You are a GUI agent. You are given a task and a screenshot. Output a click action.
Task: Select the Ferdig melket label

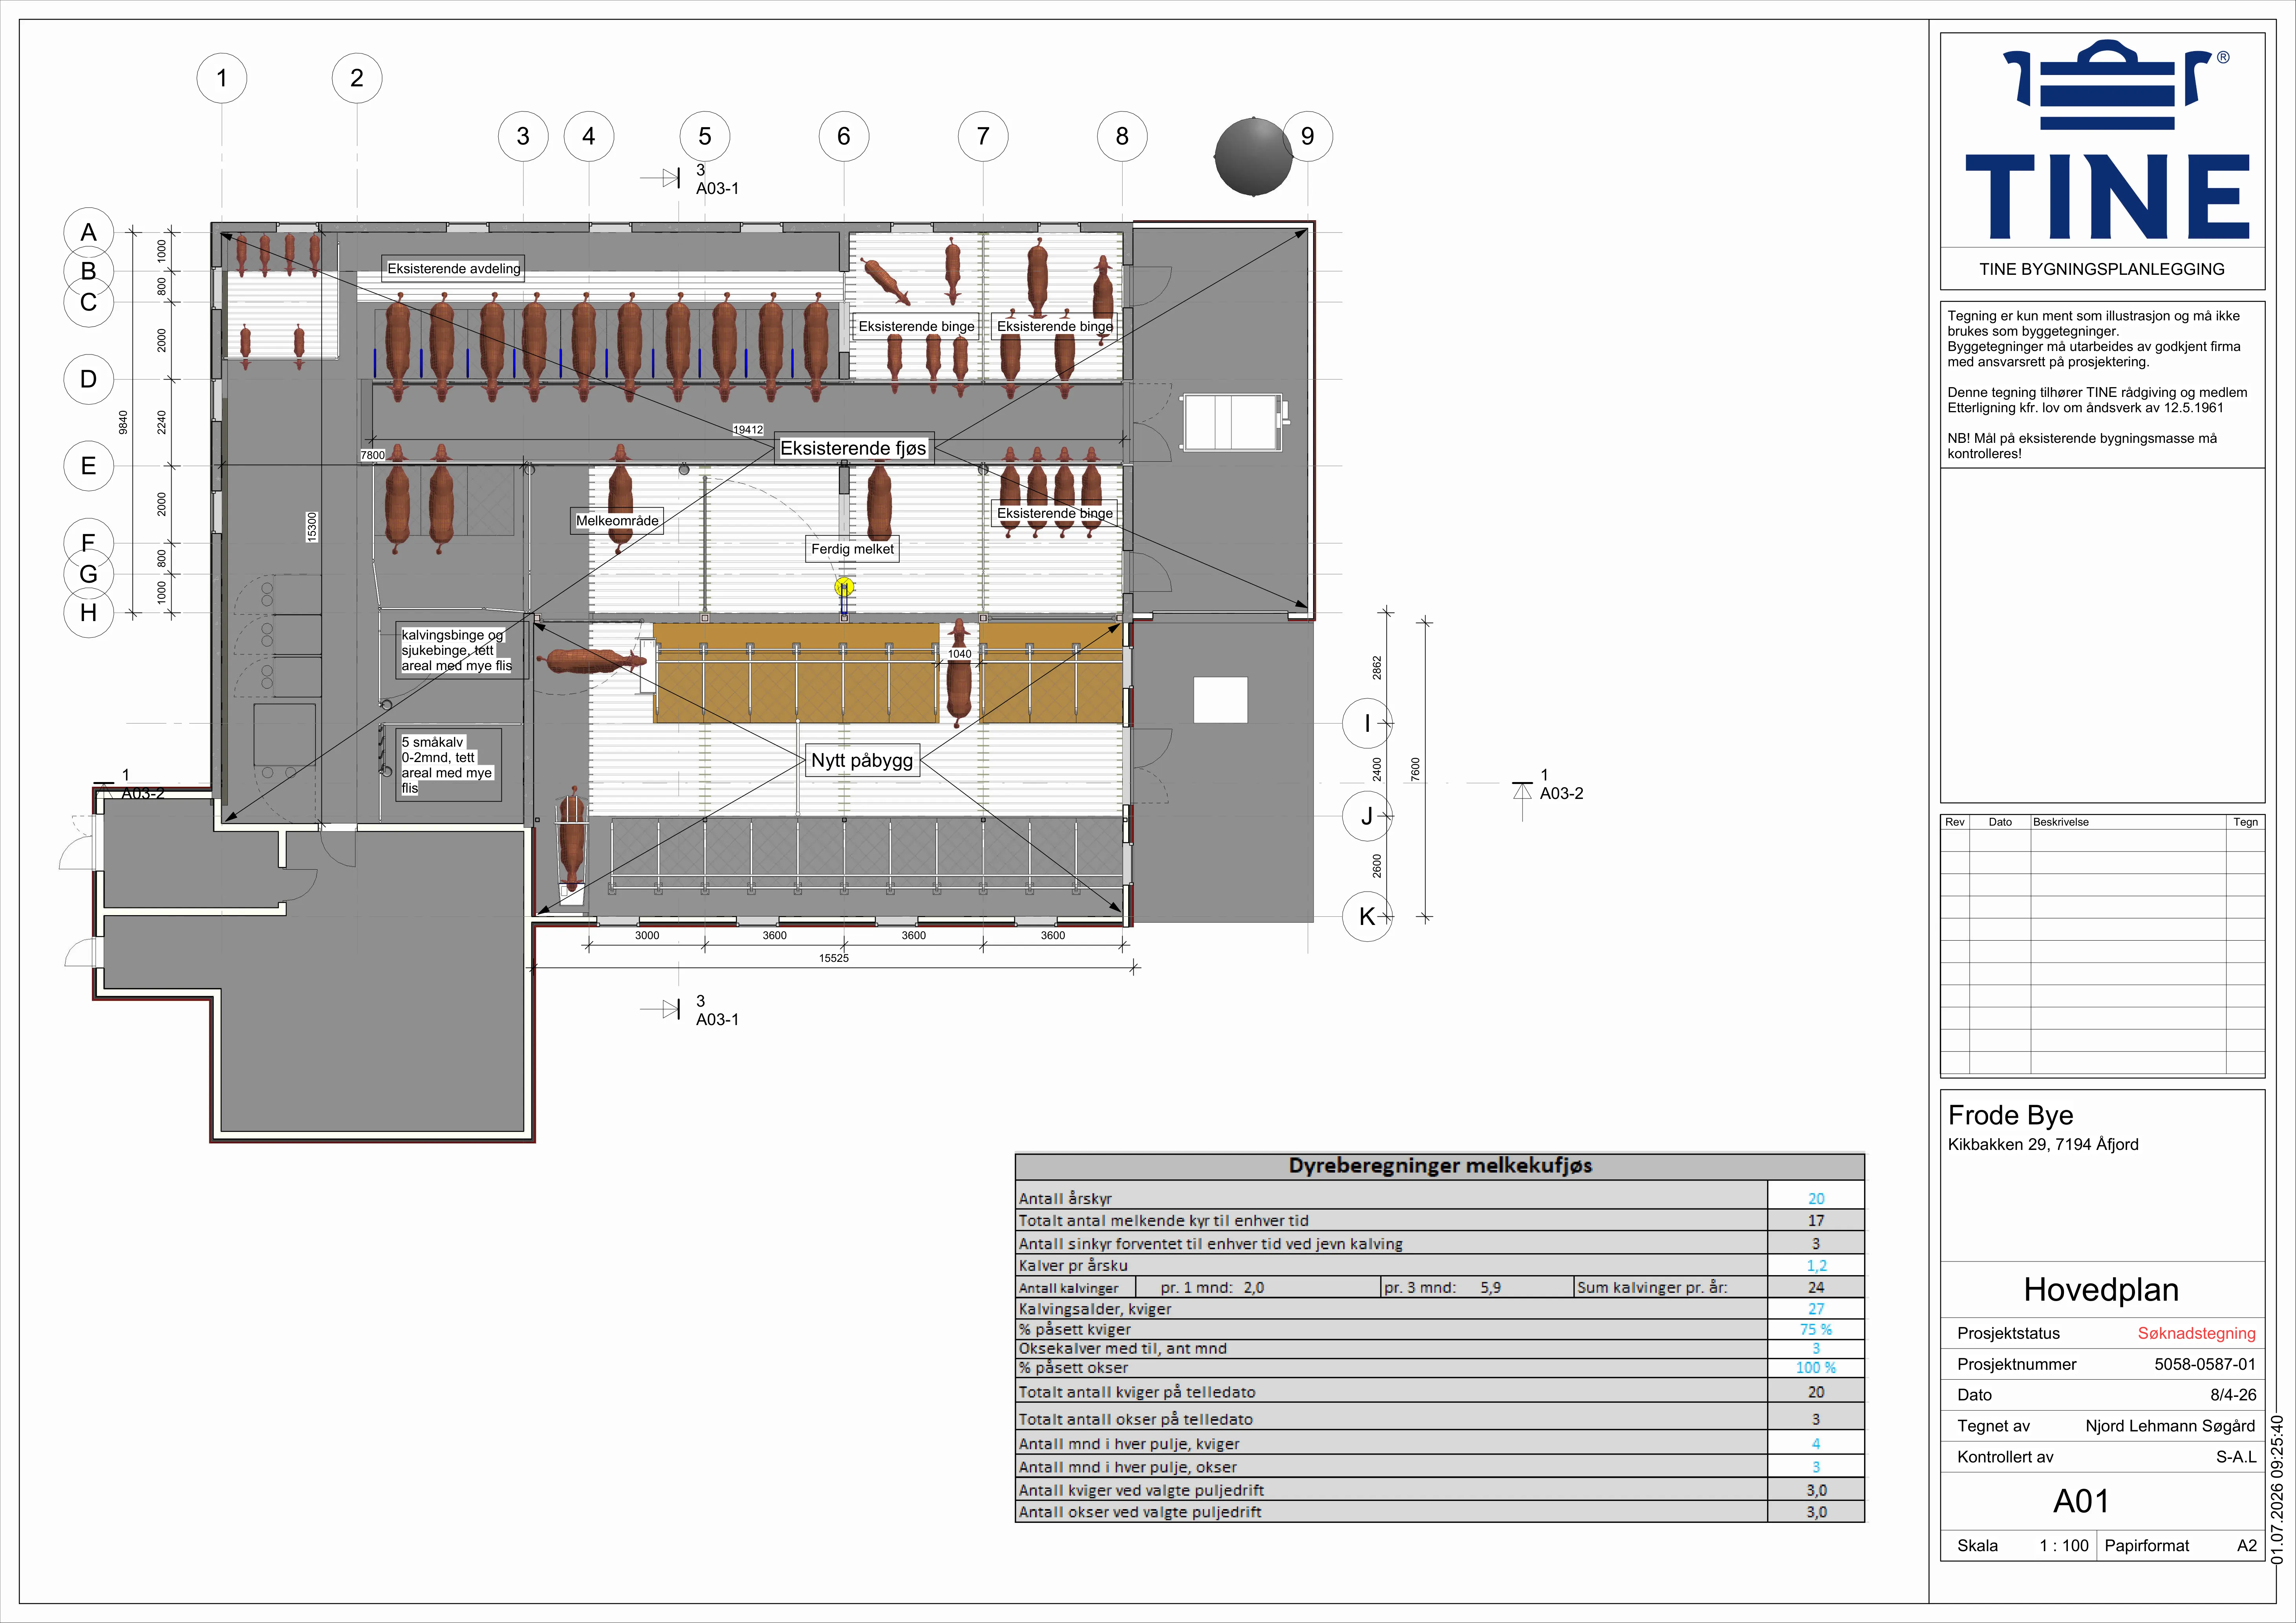[x=853, y=549]
